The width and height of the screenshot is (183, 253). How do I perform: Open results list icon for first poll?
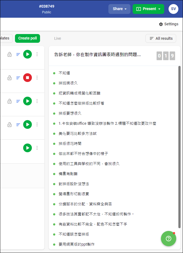18,54
